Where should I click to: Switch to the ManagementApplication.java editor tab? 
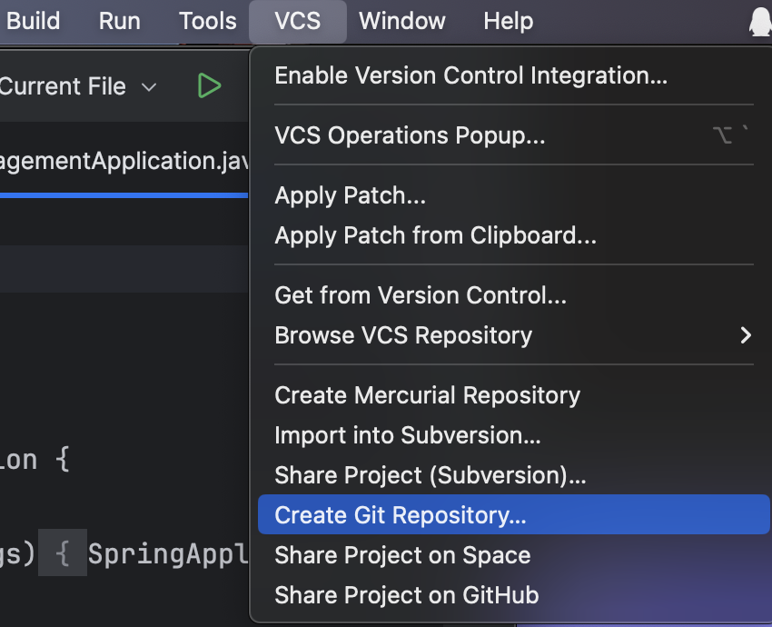123,162
